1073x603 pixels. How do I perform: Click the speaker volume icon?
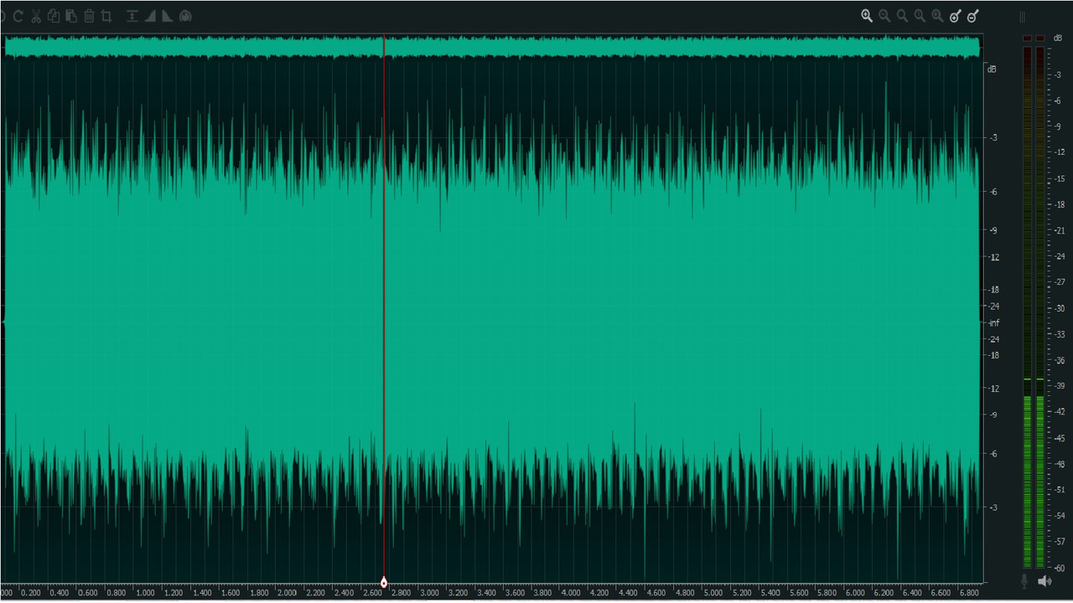(1044, 581)
